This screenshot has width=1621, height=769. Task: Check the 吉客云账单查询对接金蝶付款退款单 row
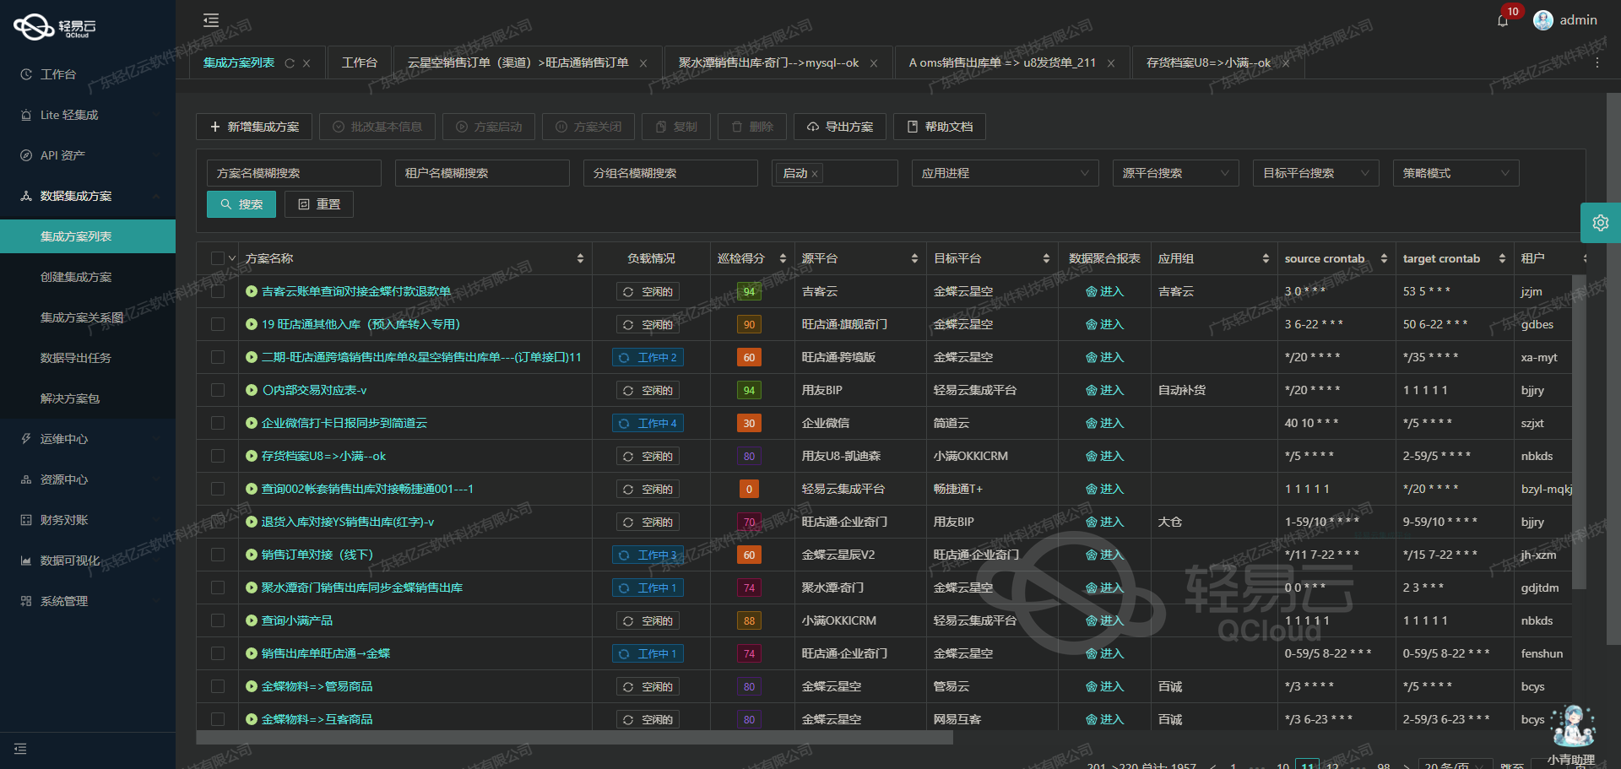coord(218,291)
